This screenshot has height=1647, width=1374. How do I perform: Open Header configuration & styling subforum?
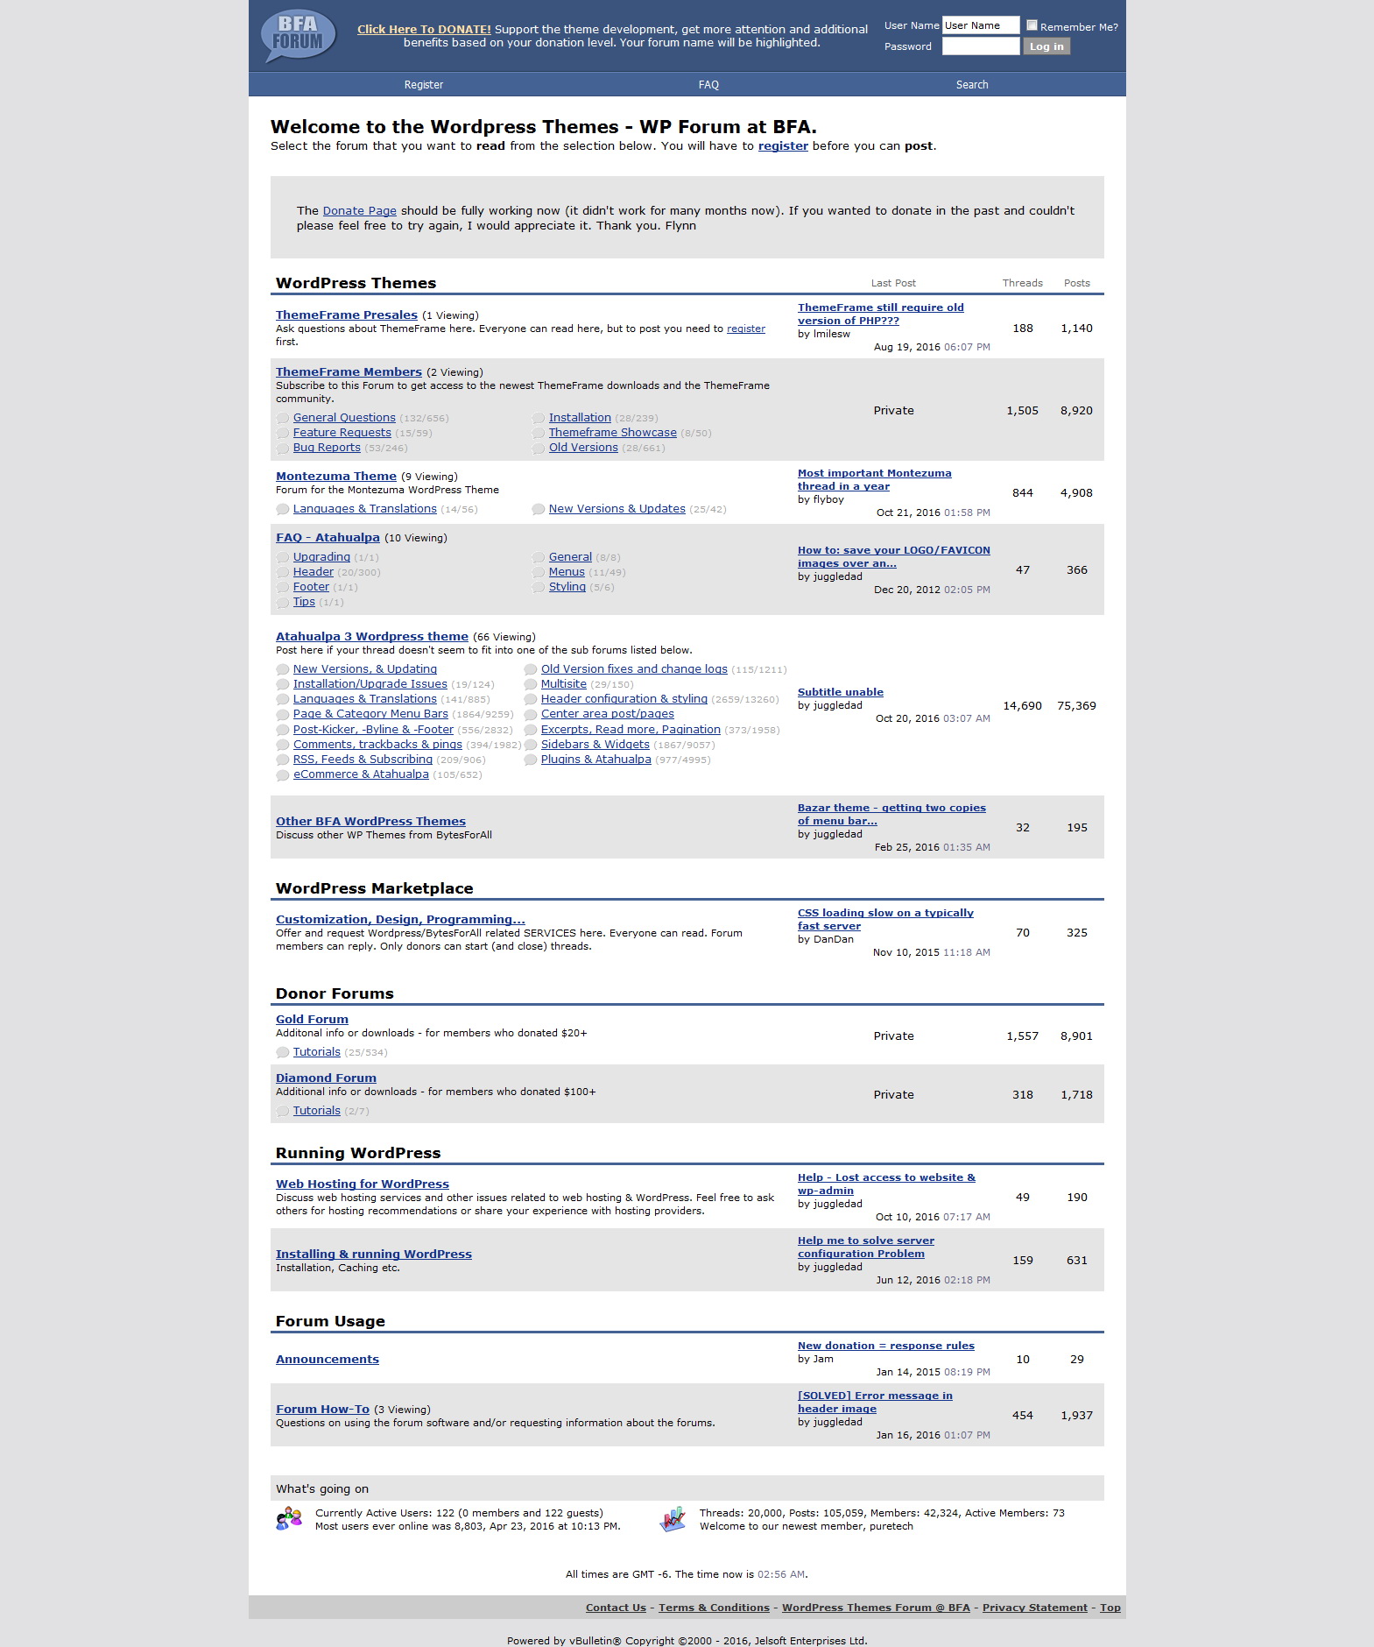624,698
